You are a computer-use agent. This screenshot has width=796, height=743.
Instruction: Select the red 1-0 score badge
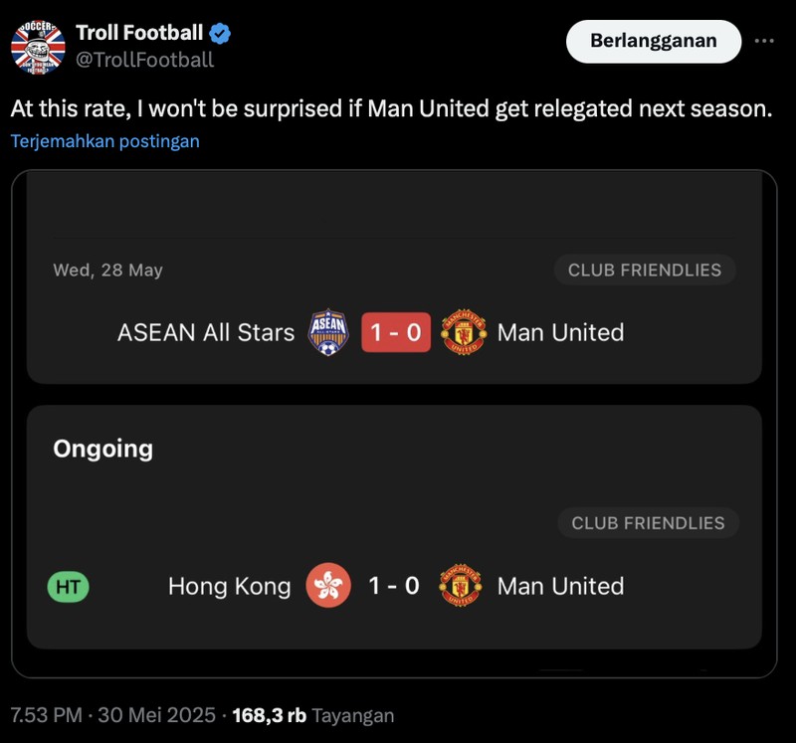pyautogui.click(x=396, y=332)
